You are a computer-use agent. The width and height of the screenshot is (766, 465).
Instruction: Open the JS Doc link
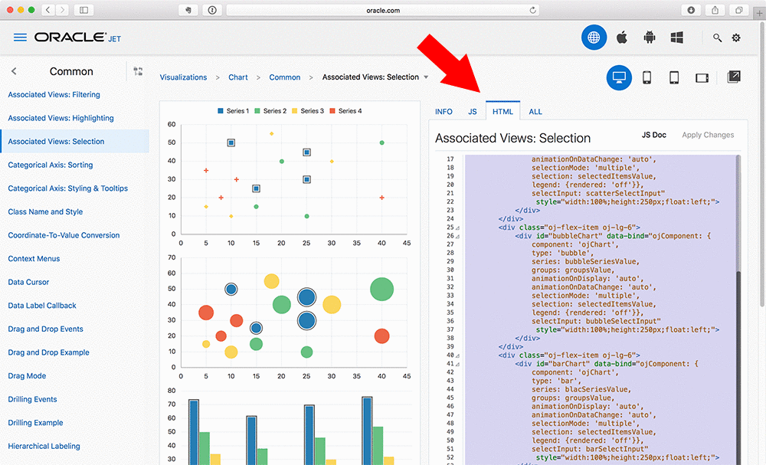653,135
